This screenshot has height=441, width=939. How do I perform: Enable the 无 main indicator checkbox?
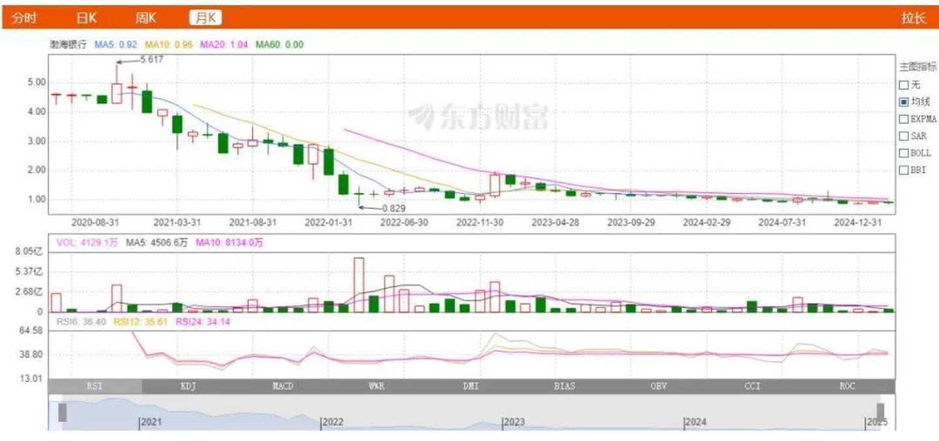[904, 85]
